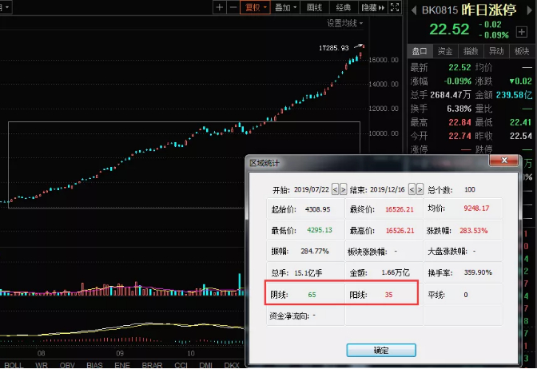
Task: Select DKX indicator tab
Action: click(x=232, y=365)
